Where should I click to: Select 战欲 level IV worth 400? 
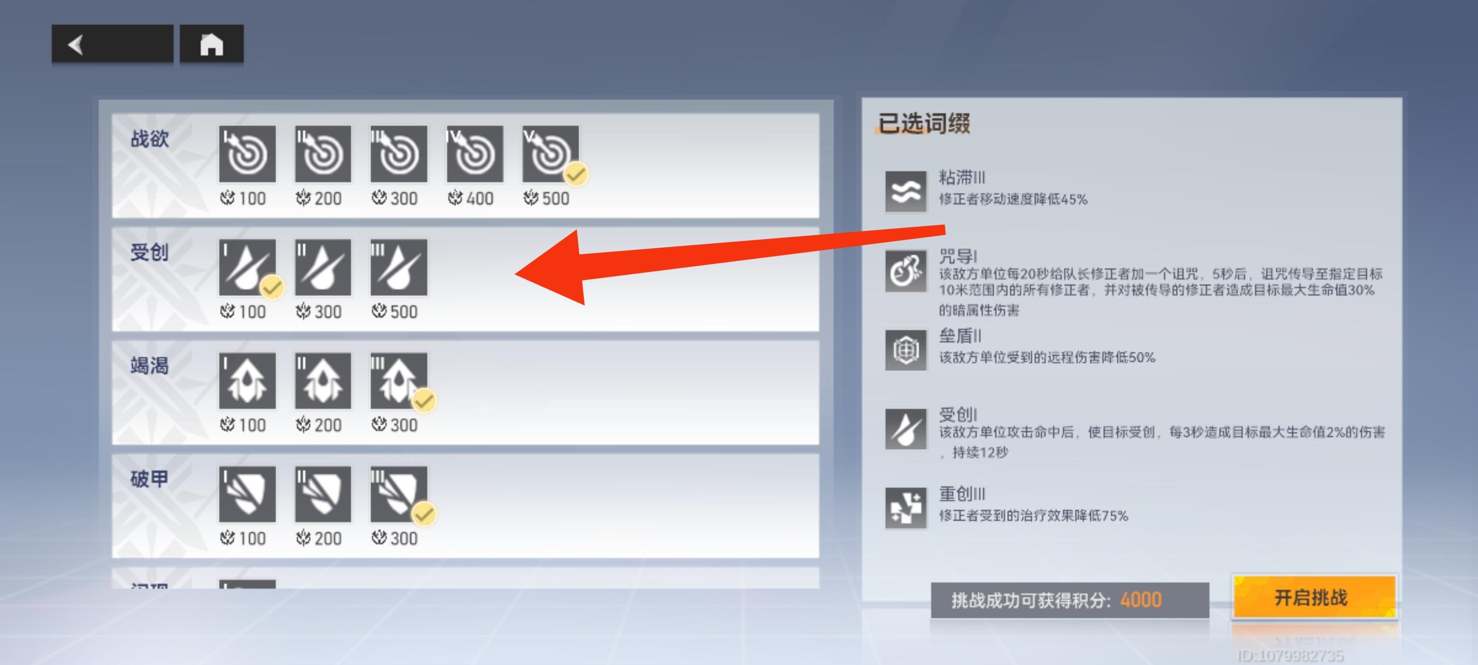tap(474, 154)
